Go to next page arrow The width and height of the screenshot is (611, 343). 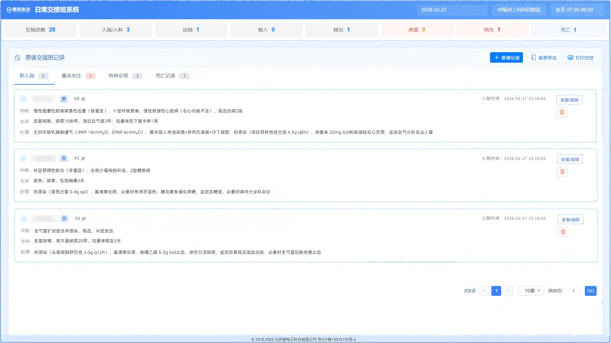(x=508, y=291)
